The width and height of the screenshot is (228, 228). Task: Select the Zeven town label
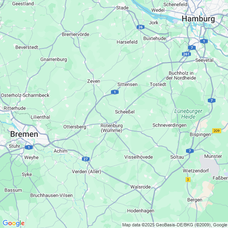point(94,81)
